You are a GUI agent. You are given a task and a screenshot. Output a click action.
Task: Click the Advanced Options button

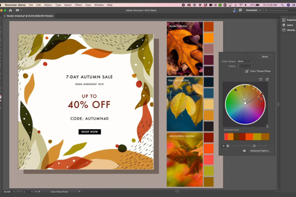(260, 151)
